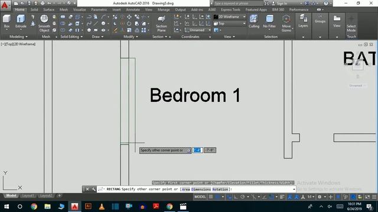Select the Circle draw tool
Screen dimensions: 378x212
103,24
